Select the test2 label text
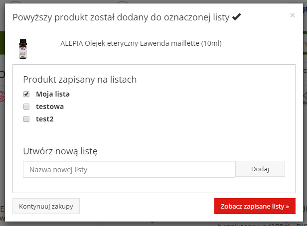The height and width of the screenshot is (226, 307). pyautogui.click(x=45, y=119)
